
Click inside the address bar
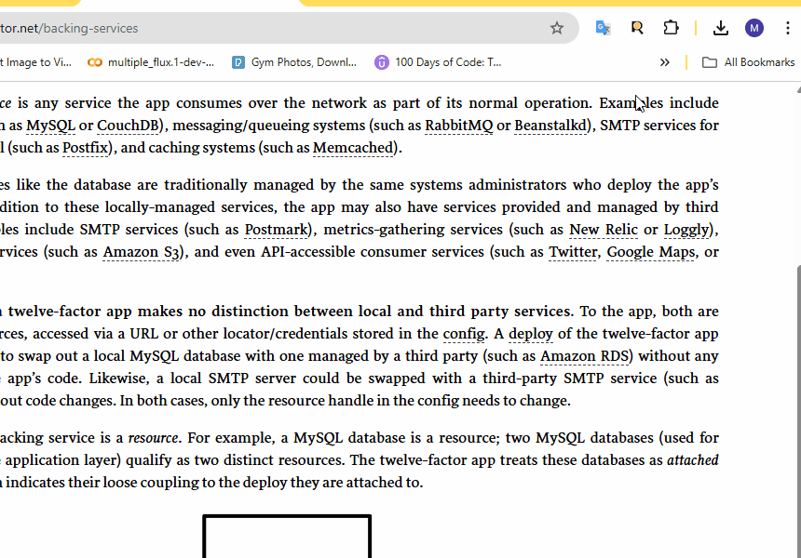(279, 29)
